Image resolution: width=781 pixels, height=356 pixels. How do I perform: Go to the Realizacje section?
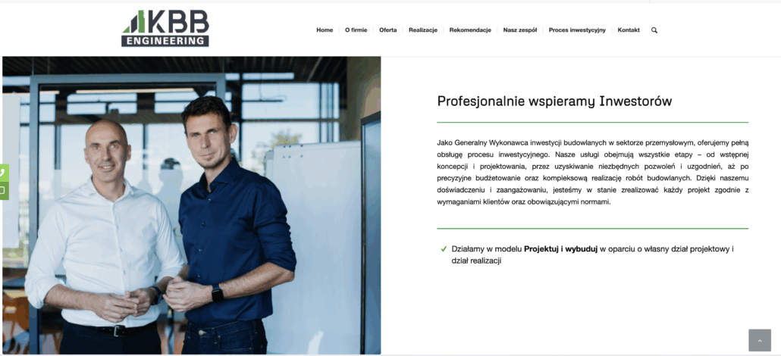423,30
